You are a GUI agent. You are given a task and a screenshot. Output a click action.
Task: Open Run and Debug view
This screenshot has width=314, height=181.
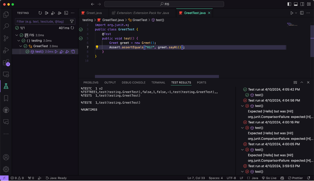pos(6,50)
